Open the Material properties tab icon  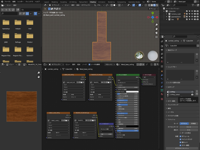click(162, 94)
